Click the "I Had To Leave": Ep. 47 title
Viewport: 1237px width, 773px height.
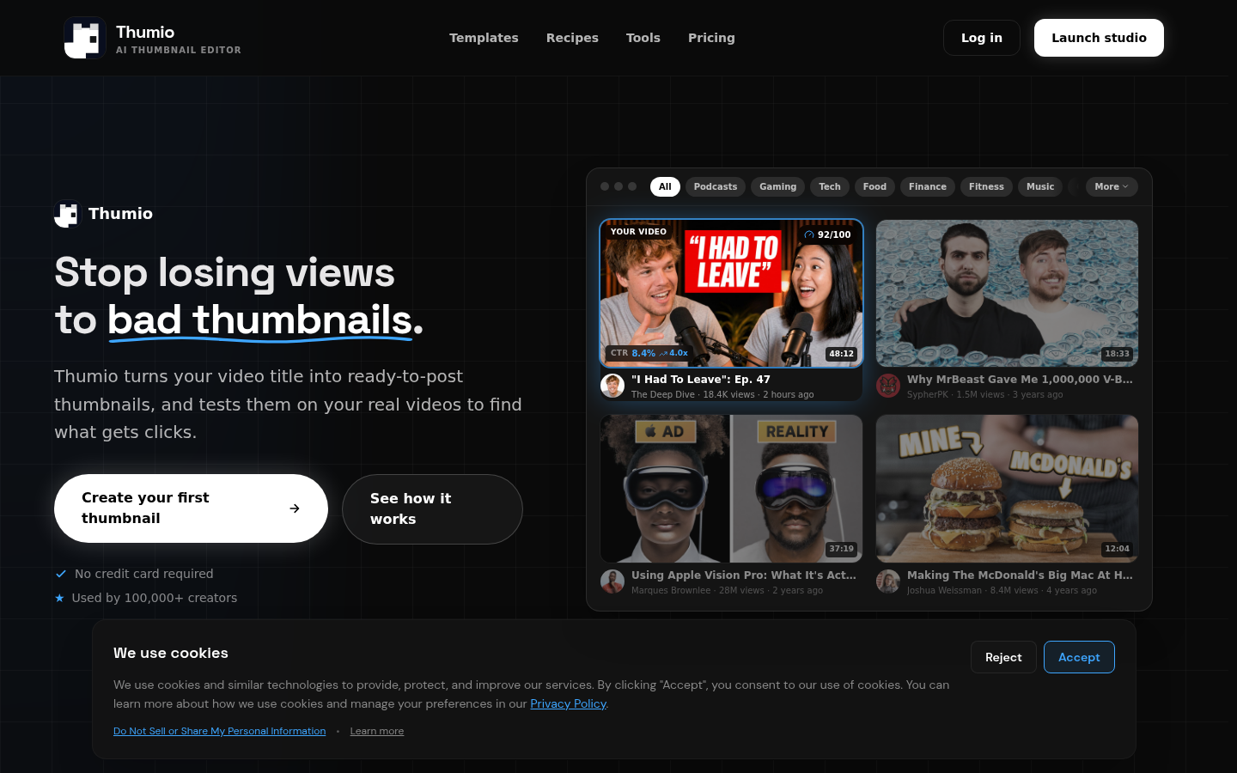701,380
